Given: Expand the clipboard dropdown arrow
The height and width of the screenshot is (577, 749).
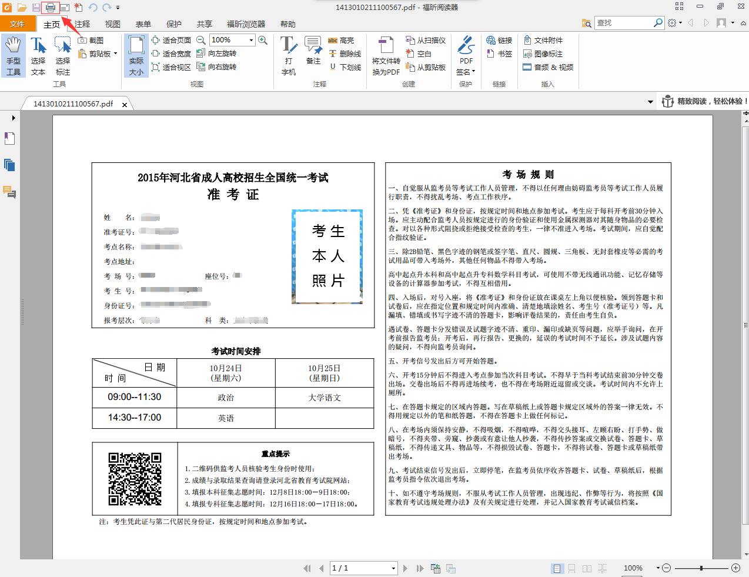Looking at the screenshot, I should coord(115,54).
